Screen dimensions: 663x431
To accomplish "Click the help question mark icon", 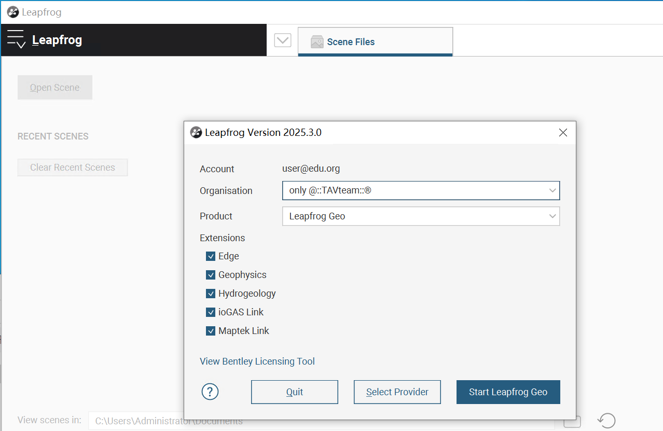I will coord(210,392).
